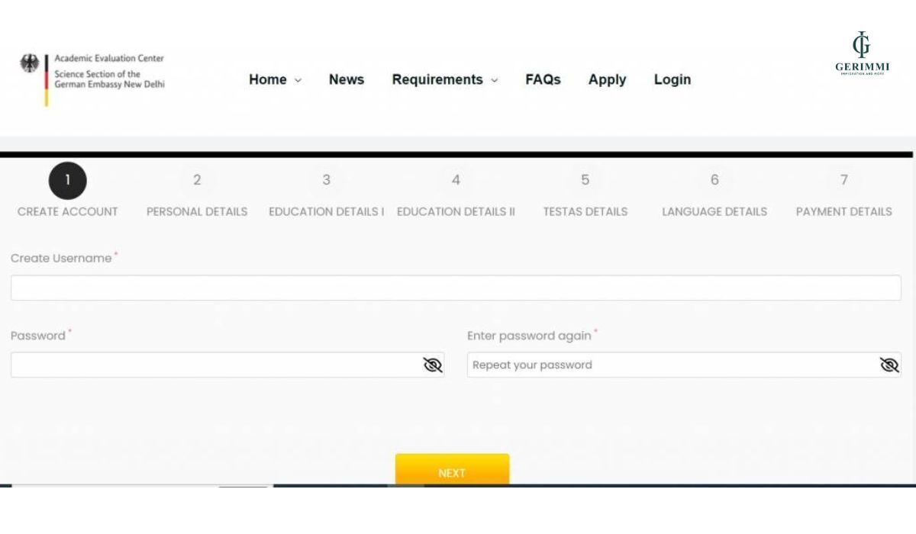Click the Gerimmi logo in the corner

(x=862, y=52)
